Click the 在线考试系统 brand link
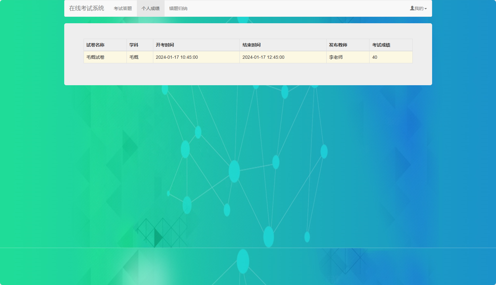The image size is (496, 285). click(86, 8)
